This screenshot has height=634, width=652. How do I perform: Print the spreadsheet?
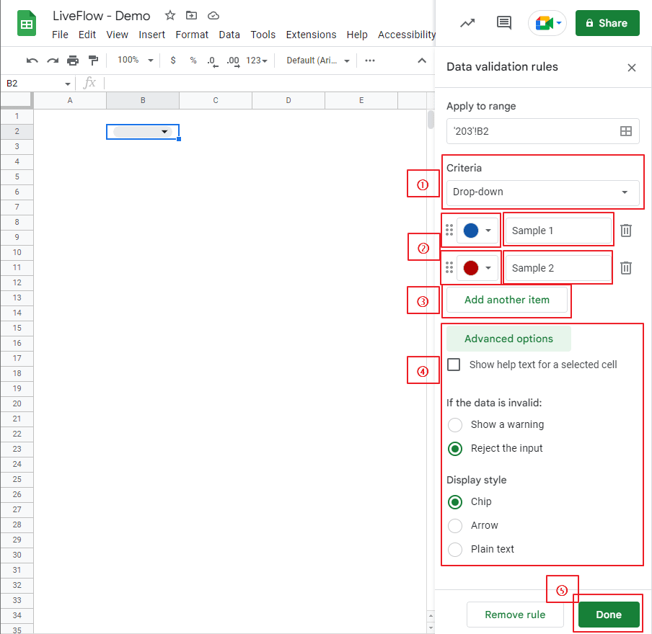tap(73, 61)
